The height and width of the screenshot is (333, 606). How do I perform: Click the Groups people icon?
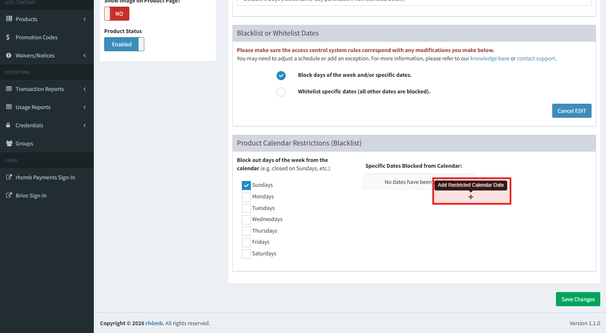coord(9,143)
